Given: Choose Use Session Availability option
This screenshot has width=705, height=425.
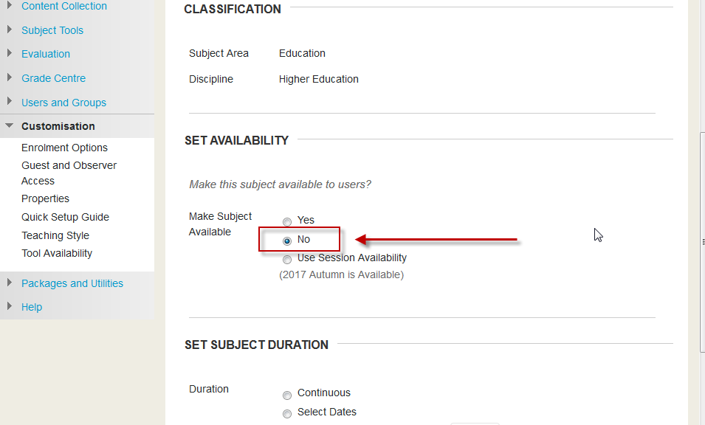Looking at the screenshot, I should coord(287,259).
